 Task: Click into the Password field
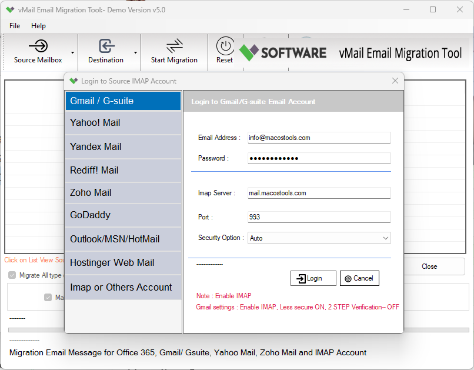(x=319, y=158)
